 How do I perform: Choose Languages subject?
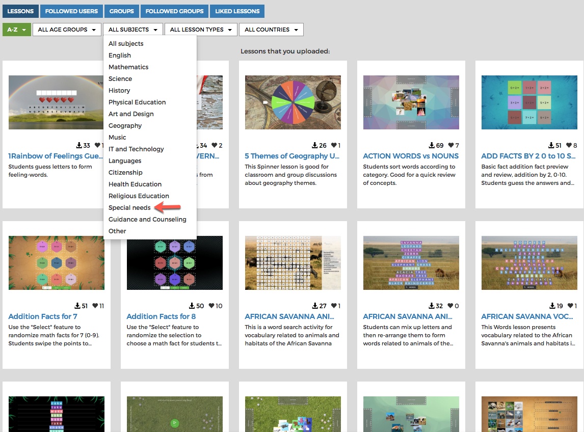(125, 161)
